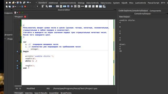
Task: Open the SQLdb palette tab
Action: pyautogui.click(x=124, y=3)
